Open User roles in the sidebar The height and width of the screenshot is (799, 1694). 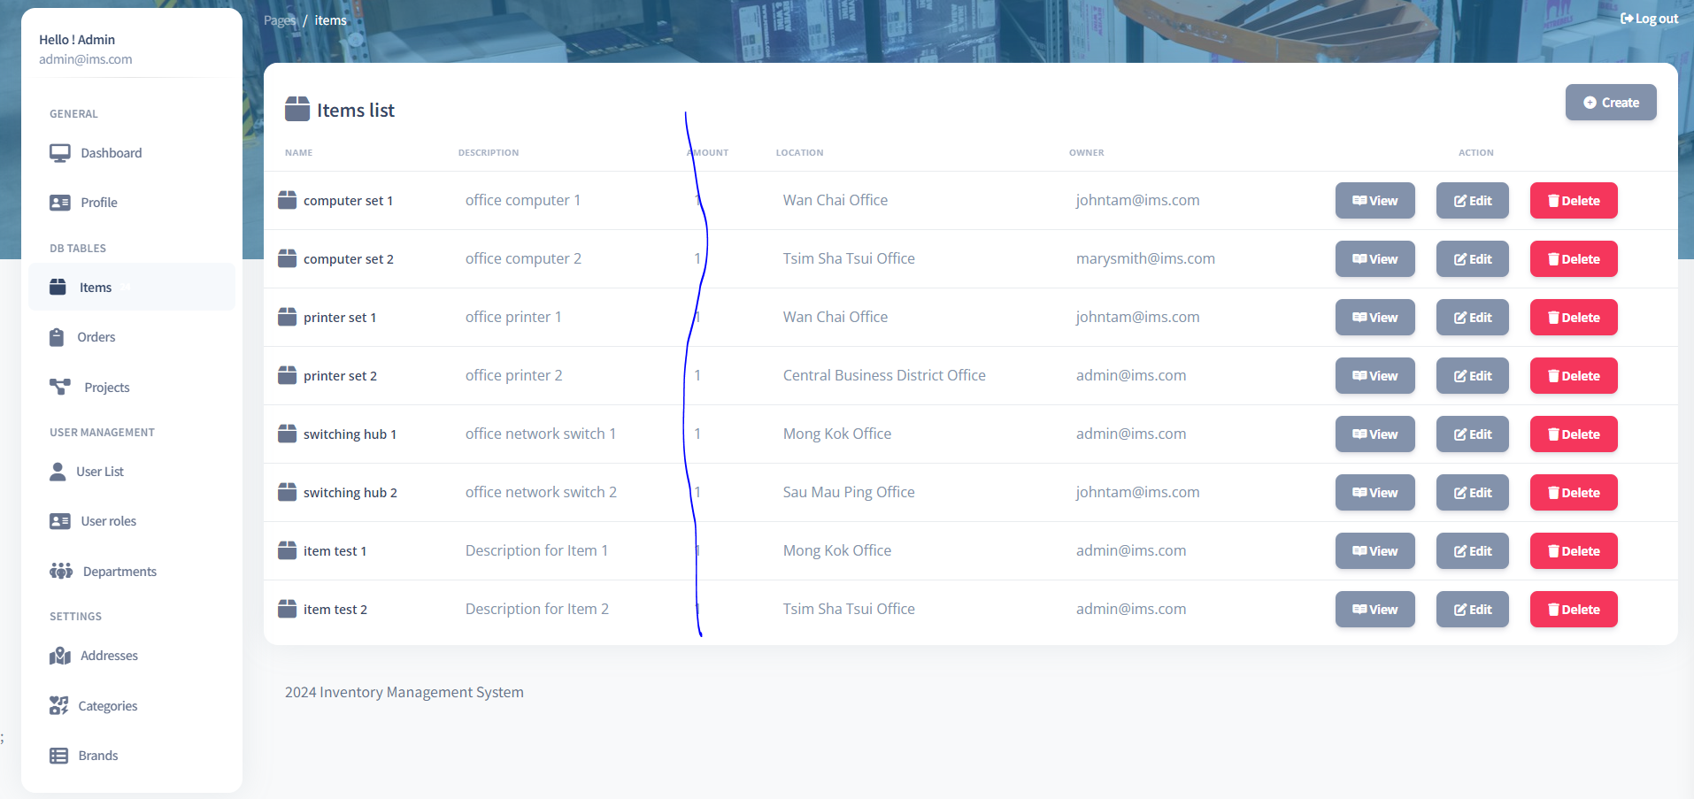[x=108, y=521]
